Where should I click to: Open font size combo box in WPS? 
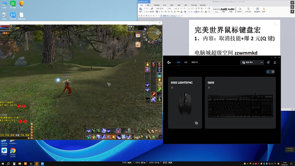pos(171,8)
